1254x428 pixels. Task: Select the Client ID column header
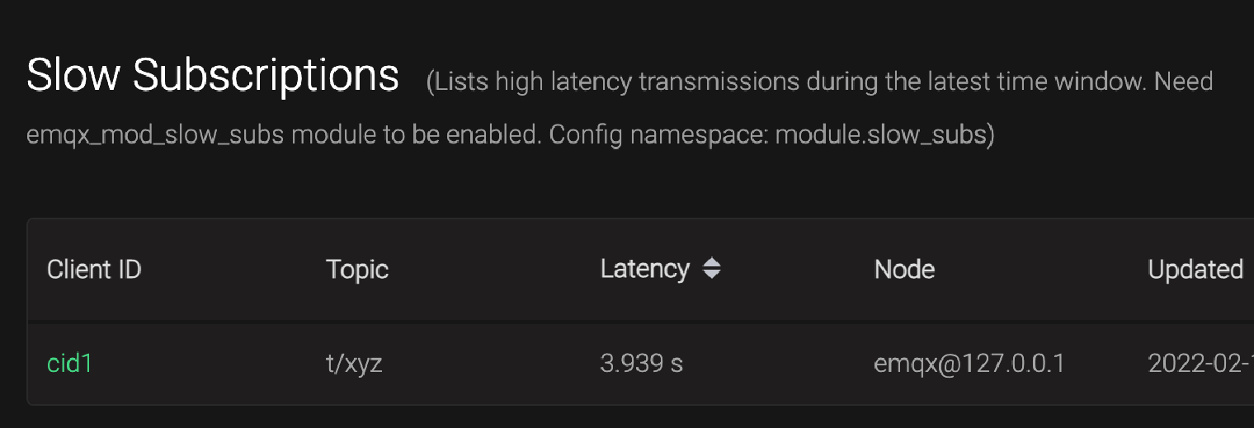coord(94,270)
